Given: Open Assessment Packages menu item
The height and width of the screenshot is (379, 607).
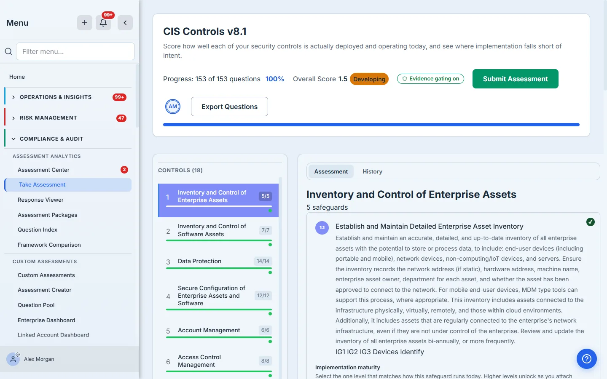Looking at the screenshot, I should pyautogui.click(x=68, y=215).
